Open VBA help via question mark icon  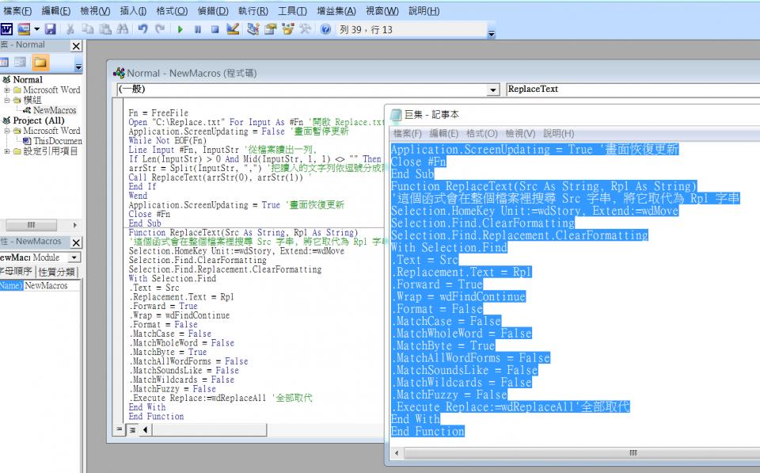[x=325, y=29]
